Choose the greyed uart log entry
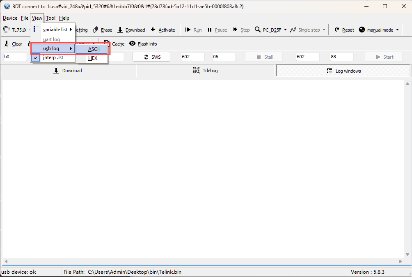The image size is (412, 277). pos(52,39)
